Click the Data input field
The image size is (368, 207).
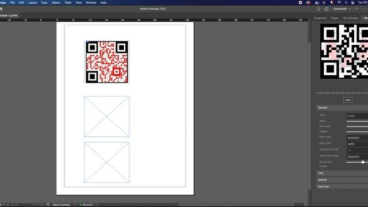click(357, 116)
